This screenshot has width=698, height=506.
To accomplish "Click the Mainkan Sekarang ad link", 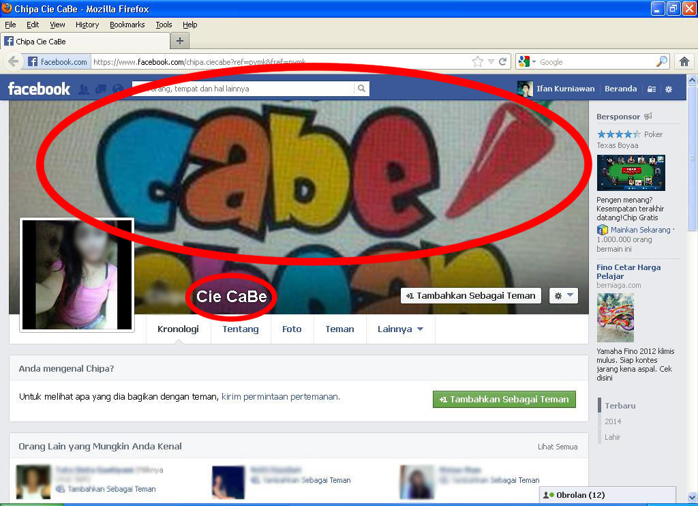I will (640, 230).
